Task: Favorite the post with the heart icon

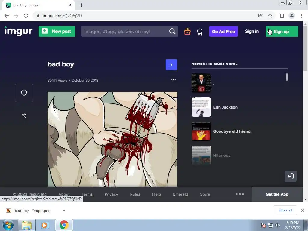Action: (24, 93)
